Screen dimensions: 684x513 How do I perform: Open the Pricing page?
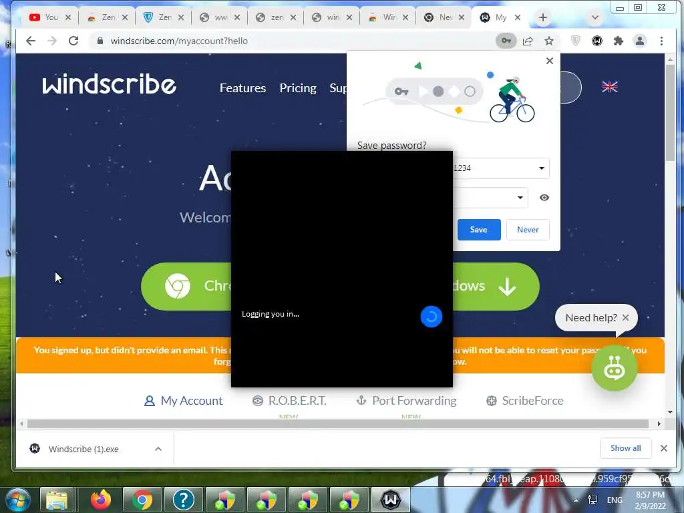(298, 88)
